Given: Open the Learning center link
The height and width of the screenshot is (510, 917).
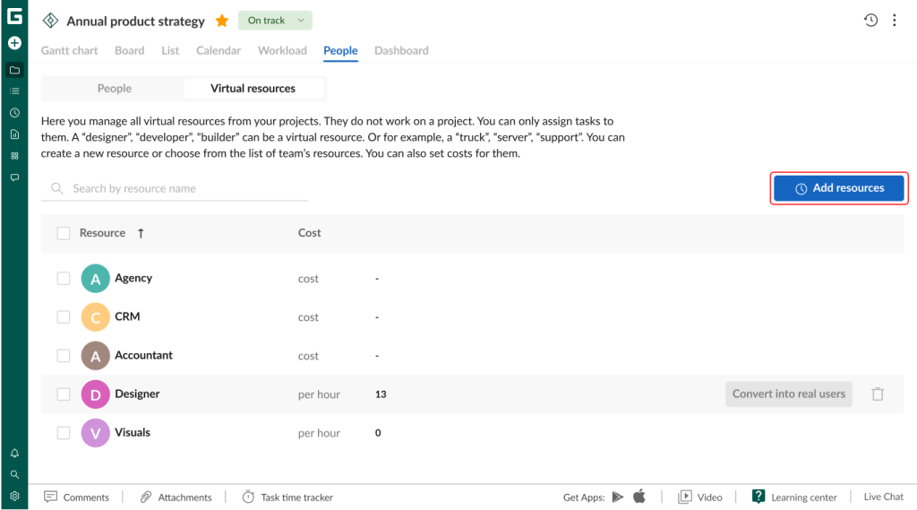Looking at the screenshot, I should [x=794, y=497].
